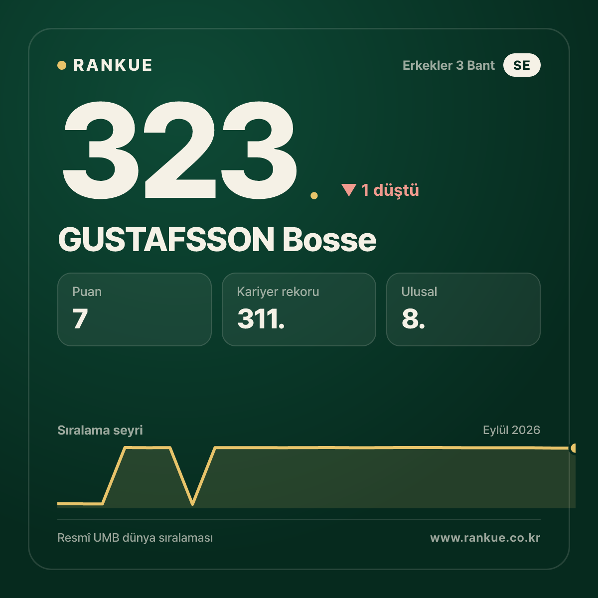Click the Sıralama seyri chart heading

pyautogui.click(x=100, y=430)
